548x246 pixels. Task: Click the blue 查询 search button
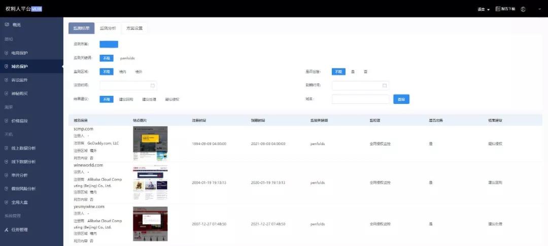[x=401, y=99]
